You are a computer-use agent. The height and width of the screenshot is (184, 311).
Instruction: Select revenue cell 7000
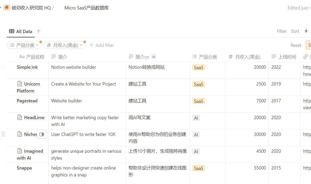click(x=247, y=104)
